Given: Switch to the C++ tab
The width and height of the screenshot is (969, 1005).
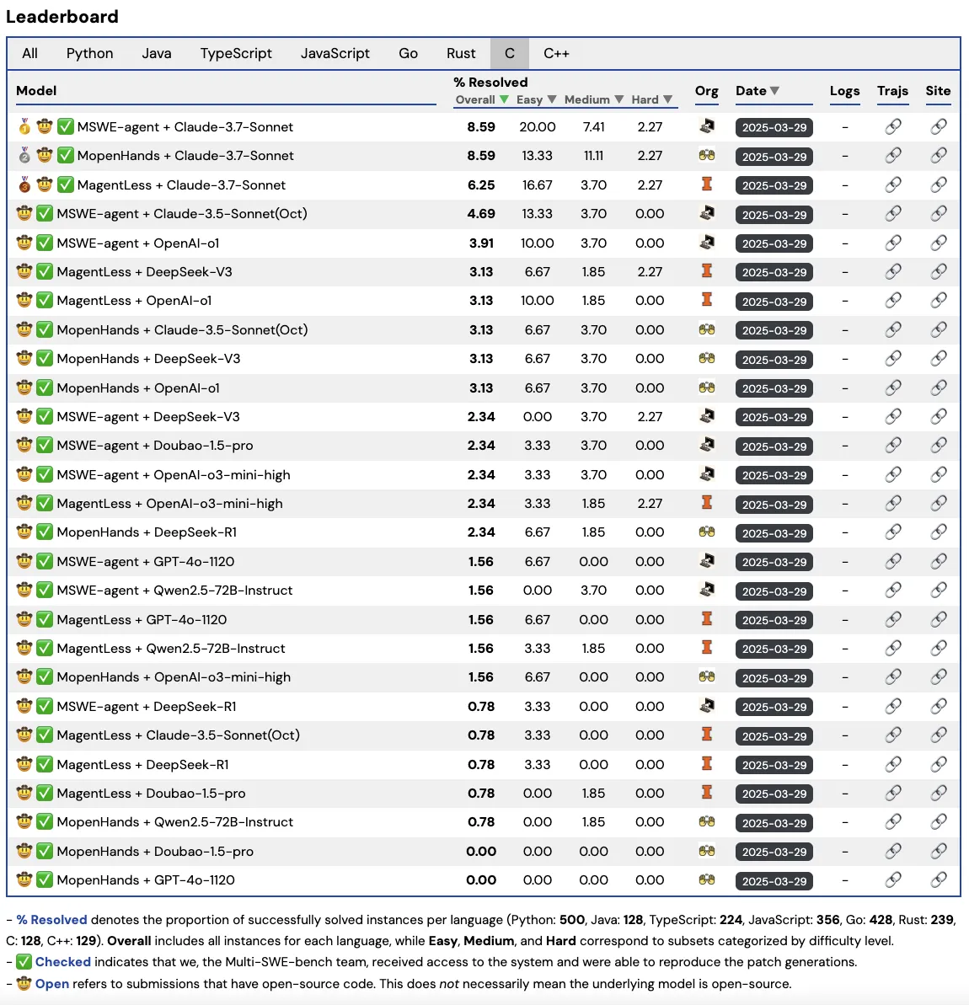Looking at the screenshot, I should [x=556, y=53].
